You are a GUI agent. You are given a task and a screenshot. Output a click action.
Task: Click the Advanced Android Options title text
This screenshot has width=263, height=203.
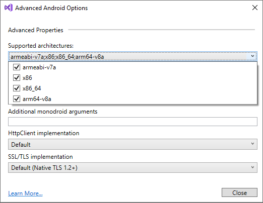51,8
